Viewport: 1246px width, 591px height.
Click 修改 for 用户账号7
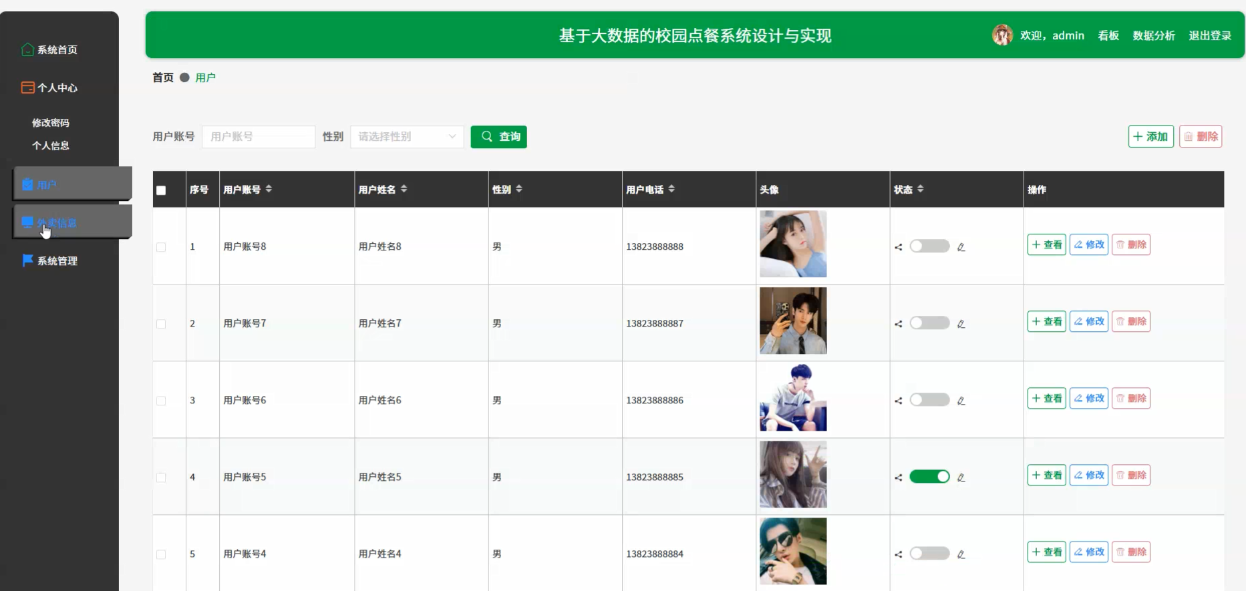pos(1089,321)
